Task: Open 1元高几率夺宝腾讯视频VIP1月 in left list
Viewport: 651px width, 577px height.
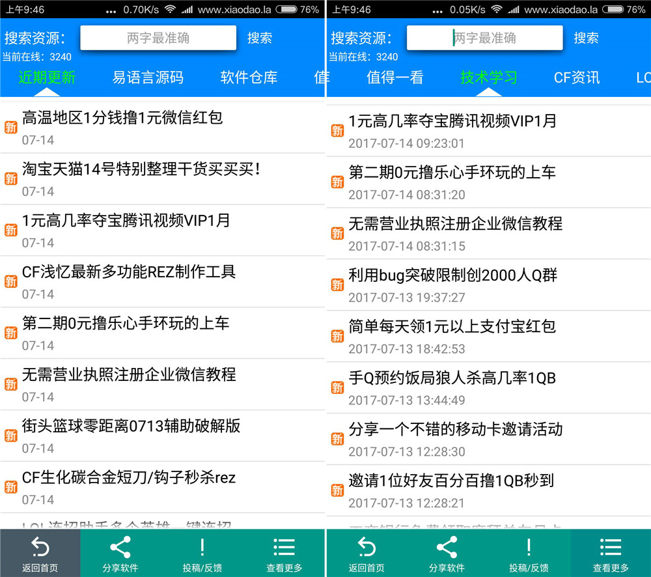Action: pos(162,231)
